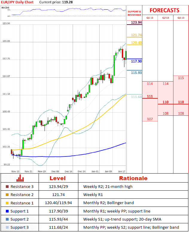The image size is (189, 232).
Task: Click the 'Resistance 3' row label
Action: point(22,186)
